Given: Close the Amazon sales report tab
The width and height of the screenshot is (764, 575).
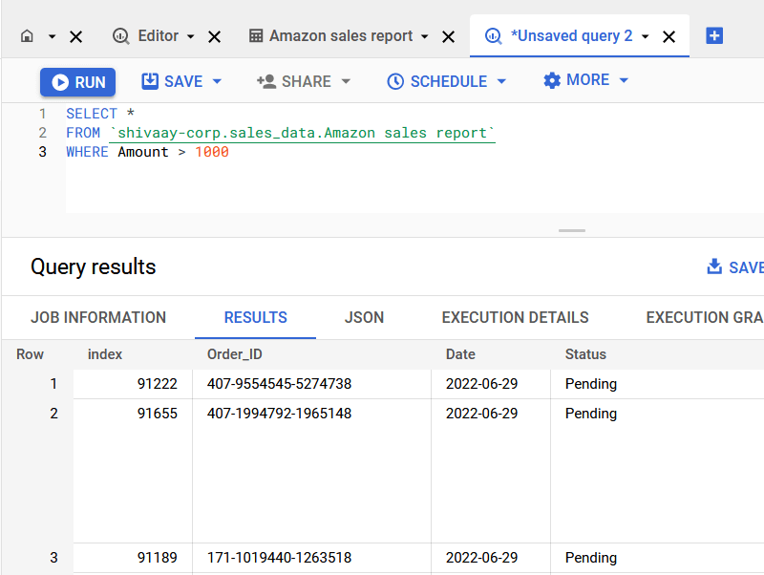Looking at the screenshot, I should click(448, 35).
